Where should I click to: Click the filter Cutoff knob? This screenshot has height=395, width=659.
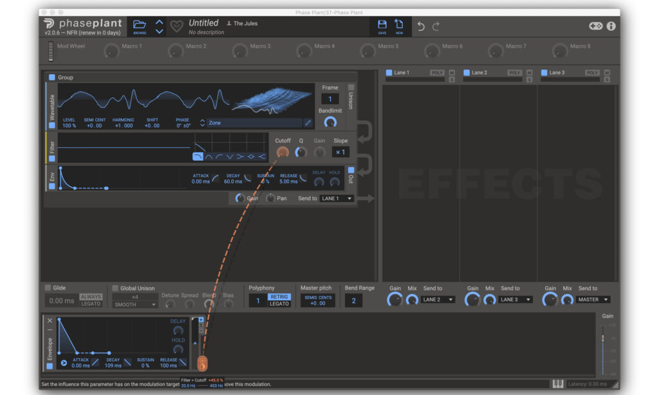(283, 152)
